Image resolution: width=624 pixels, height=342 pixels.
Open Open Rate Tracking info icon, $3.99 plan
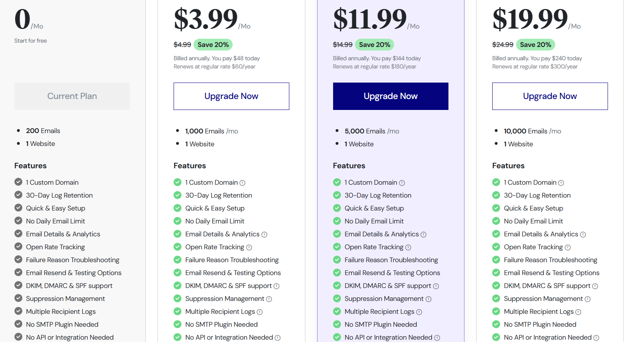click(249, 247)
